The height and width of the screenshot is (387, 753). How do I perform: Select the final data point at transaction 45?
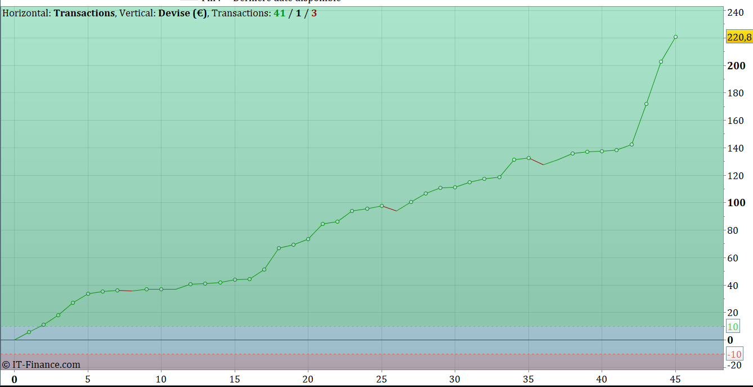pyautogui.click(x=675, y=37)
